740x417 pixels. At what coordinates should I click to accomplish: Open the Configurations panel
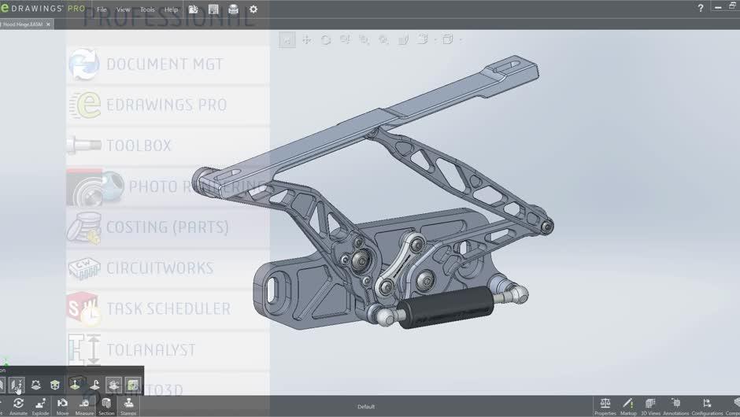[706, 405]
